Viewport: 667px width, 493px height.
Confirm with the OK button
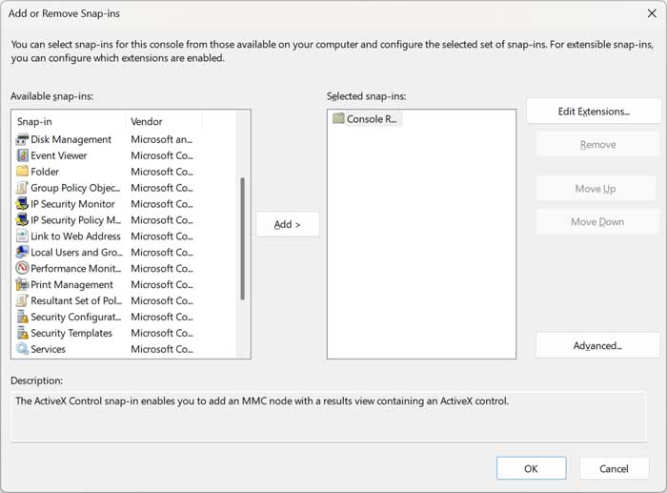532,468
